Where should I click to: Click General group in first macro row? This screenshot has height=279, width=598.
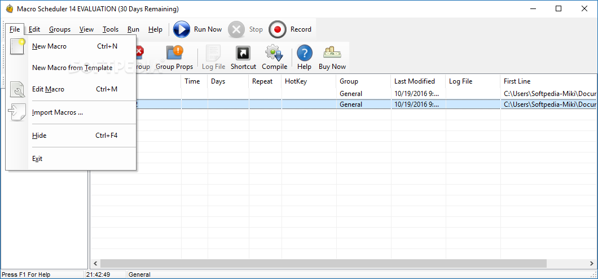point(351,94)
